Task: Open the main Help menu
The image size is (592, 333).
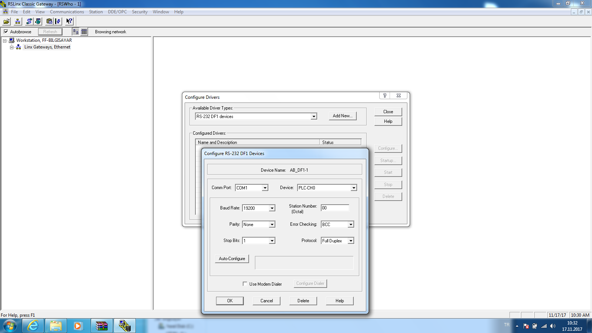Action: pyautogui.click(x=179, y=12)
